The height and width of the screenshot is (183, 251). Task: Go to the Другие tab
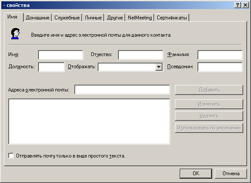pos(115,18)
